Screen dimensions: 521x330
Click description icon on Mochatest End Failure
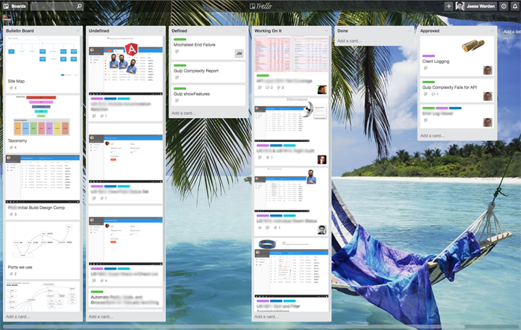(177, 51)
